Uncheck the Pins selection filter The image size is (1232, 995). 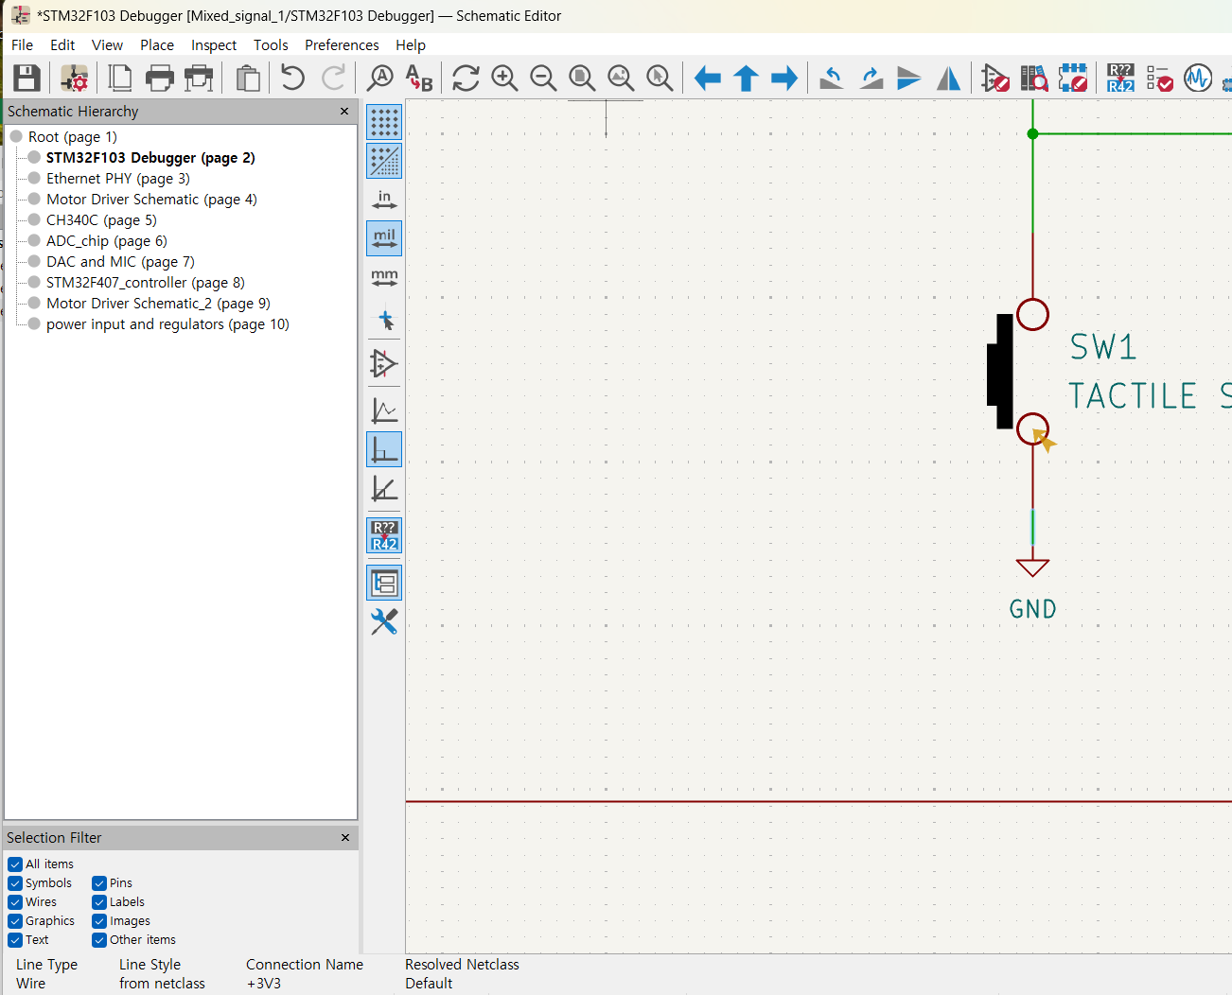(x=99, y=883)
